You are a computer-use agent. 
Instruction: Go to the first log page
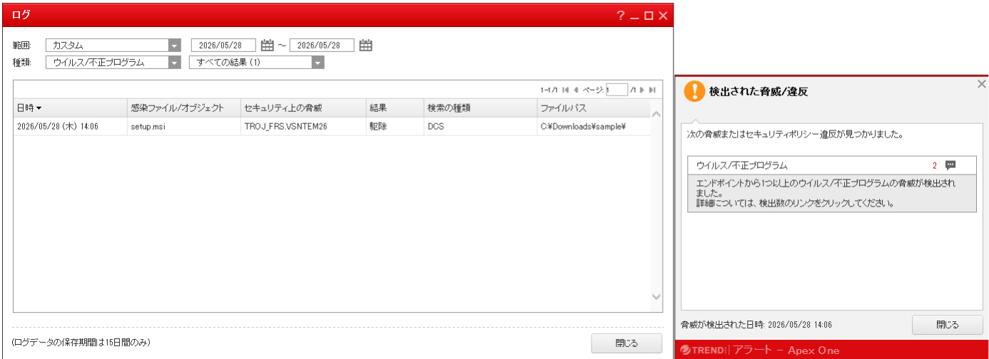point(566,90)
